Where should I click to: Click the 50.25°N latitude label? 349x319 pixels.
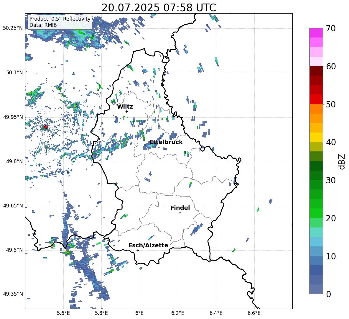pos(13,28)
